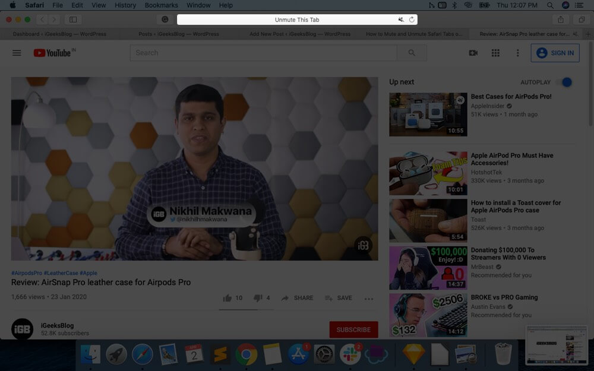The width and height of the screenshot is (594, 371).
Task: Open BROKE vs PRO Gaming title
Action: [504, 297]
